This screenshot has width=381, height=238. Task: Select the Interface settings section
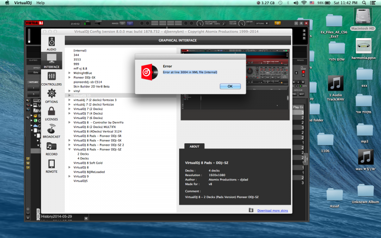pyautogui.click(x=51, y=61)
